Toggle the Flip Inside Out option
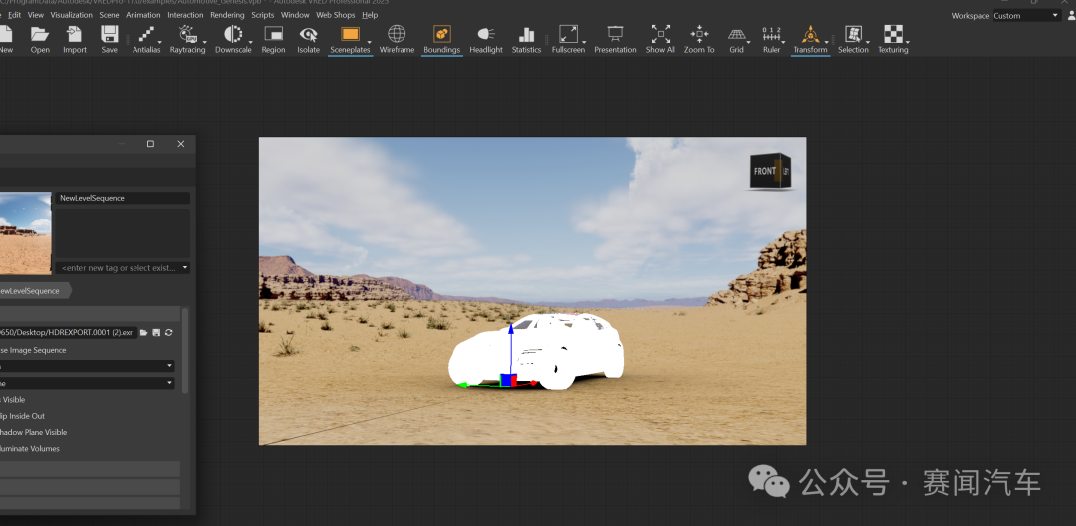The image size is (1076, 526). coord(22,416)
